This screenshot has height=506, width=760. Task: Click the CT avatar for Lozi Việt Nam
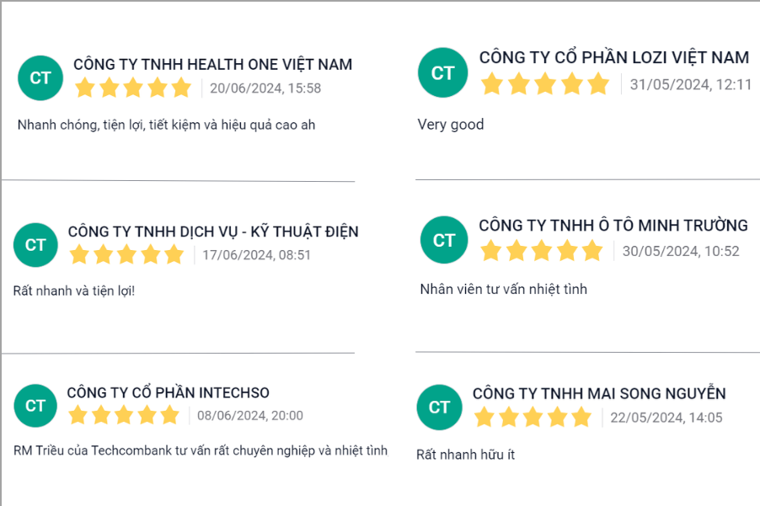[x=442, y=73]
